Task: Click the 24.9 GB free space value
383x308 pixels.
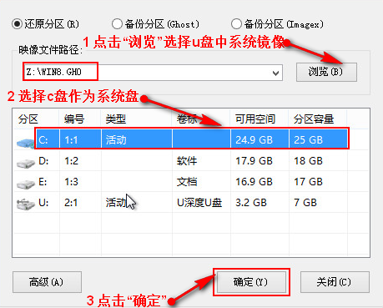Action: (x=254, y=139)
